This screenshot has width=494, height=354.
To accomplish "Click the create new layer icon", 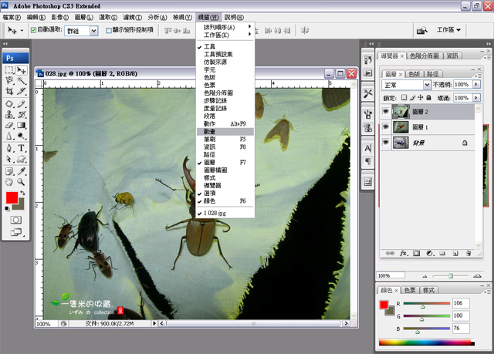I will pyautogui.click(x=455, y=252).
